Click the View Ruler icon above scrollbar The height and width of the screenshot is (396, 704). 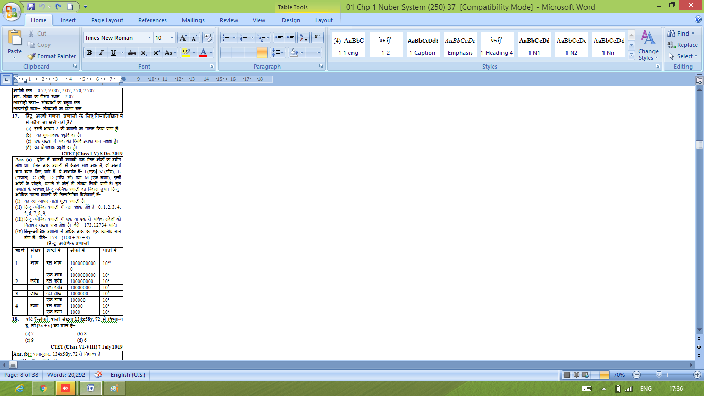(699, 80)
